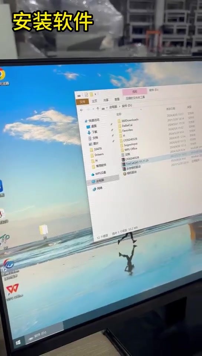Open the 文件 ribbon tab

click(x=82, y=102)
